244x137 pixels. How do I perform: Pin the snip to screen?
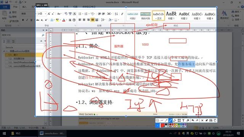[207, 120]
